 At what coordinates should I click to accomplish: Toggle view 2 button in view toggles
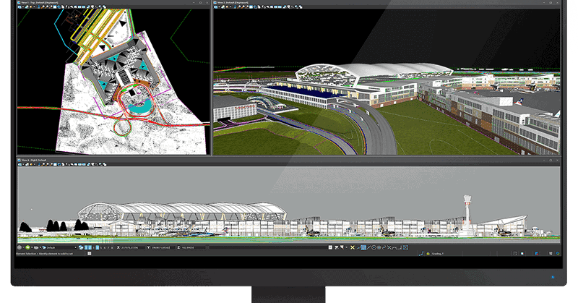pos(90,247)
